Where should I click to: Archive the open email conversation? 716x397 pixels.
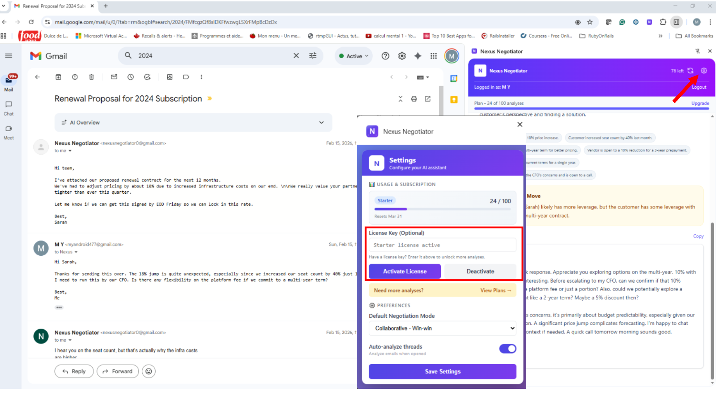(58, 77)
